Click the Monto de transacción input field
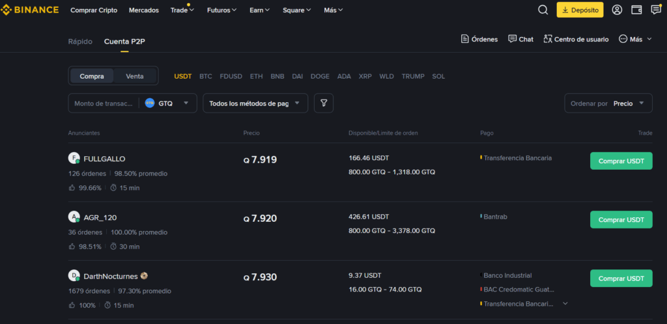The image size is (667, 324). 103,103
